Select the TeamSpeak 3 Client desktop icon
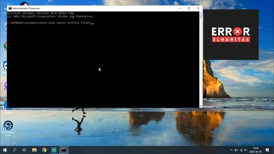 coord(8,128)
